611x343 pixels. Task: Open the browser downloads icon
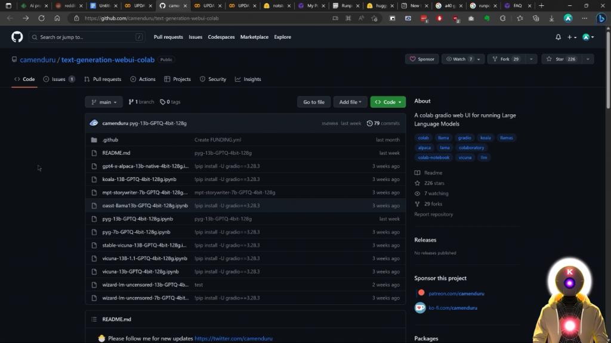tap(551, 18)
